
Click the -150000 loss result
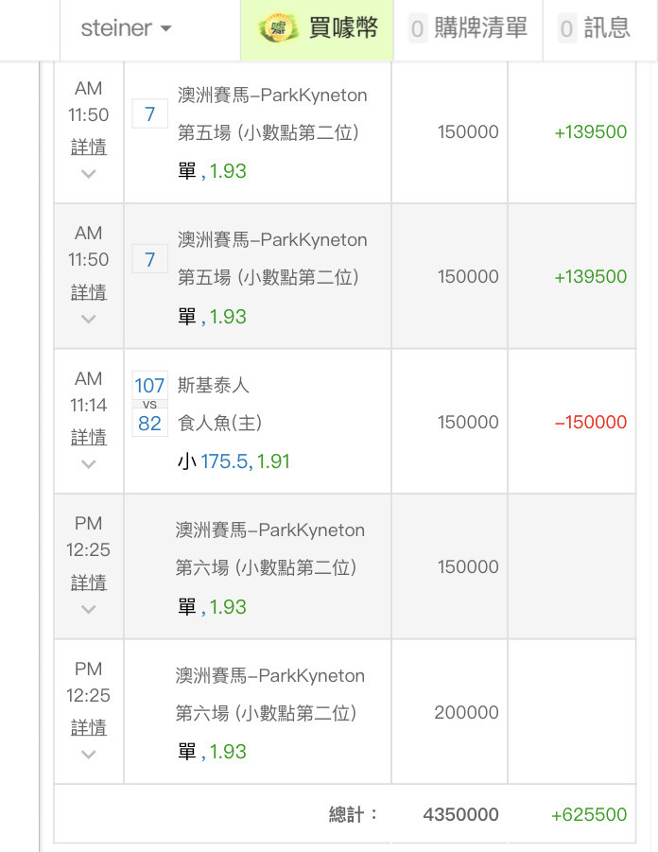[x=590, y=422]
